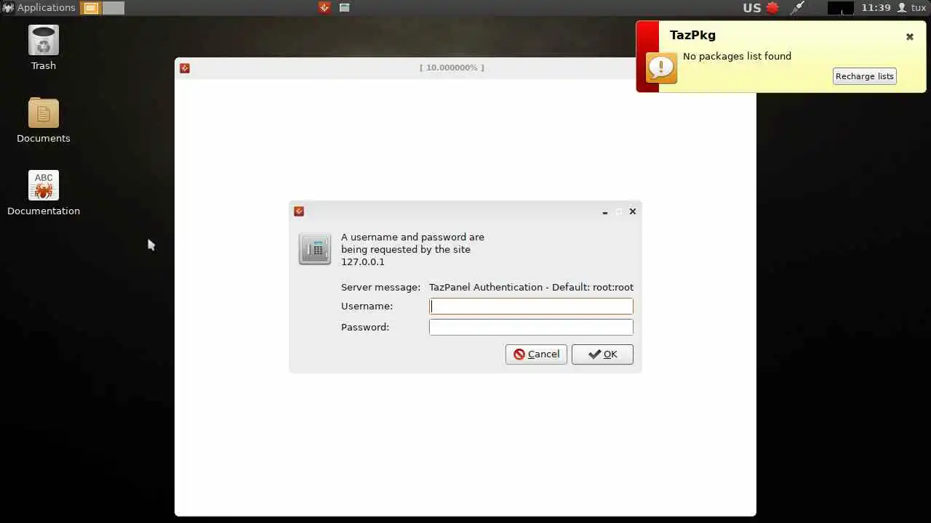The height and width of the screenshot is (523, 931).
Task: Switch to the first workspace in pager
Action: tap(91, 8)
